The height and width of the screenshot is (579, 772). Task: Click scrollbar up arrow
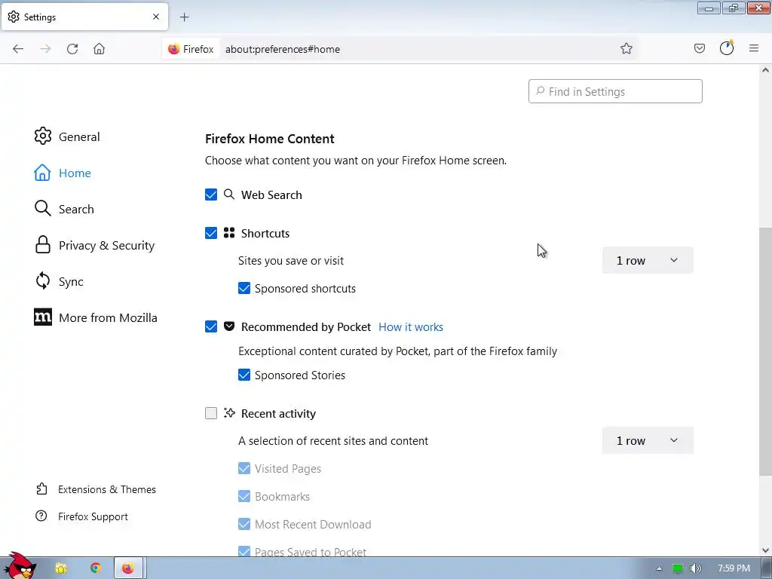765,70
